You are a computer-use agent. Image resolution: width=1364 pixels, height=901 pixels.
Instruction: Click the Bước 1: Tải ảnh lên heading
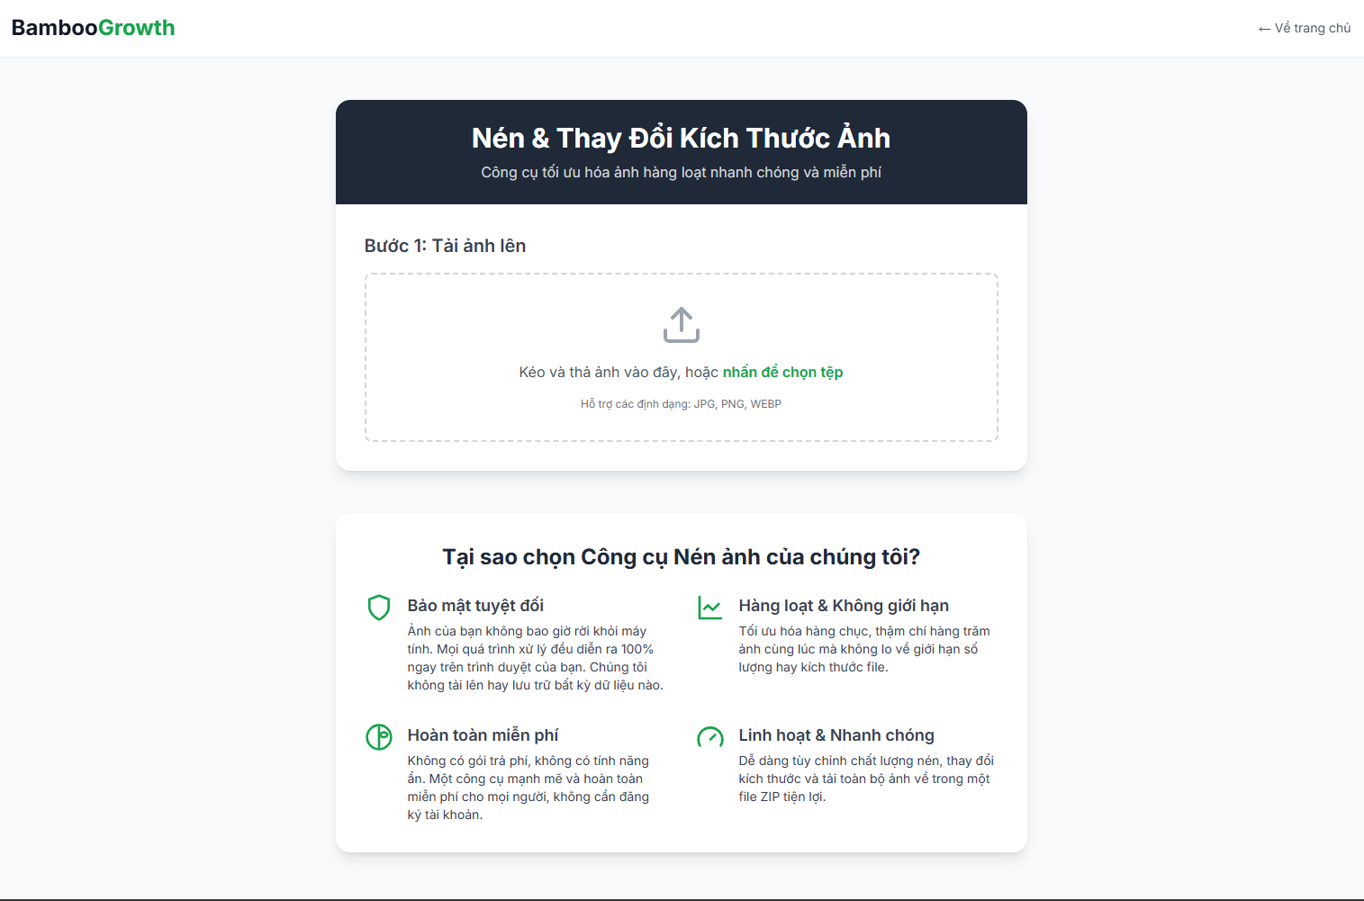[445, 246]
